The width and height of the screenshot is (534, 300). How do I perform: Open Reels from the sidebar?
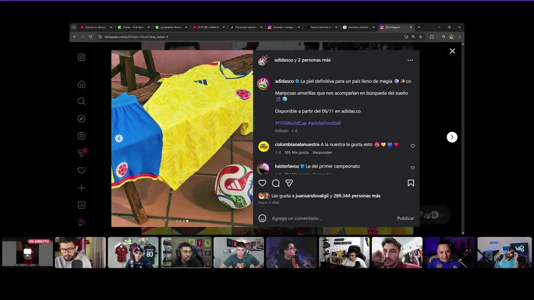tap(81, 136)
